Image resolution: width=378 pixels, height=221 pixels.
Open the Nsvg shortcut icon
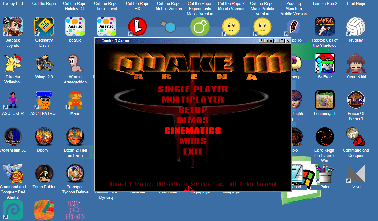[x=356, y=173]
